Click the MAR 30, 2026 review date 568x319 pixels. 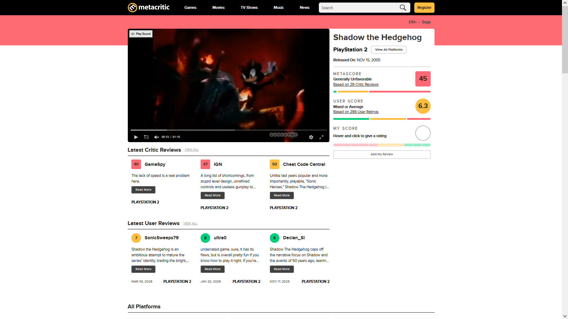click(142, 281)
